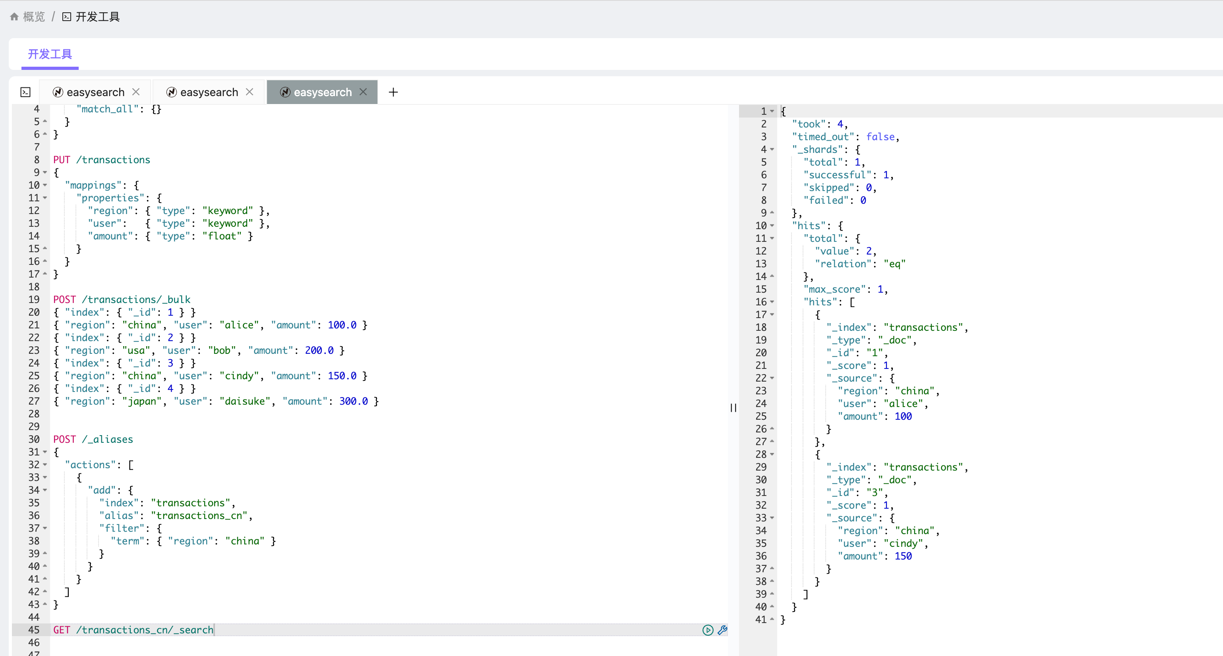
Task: Collapse the actions array at line 32
Action: point(45,464)
